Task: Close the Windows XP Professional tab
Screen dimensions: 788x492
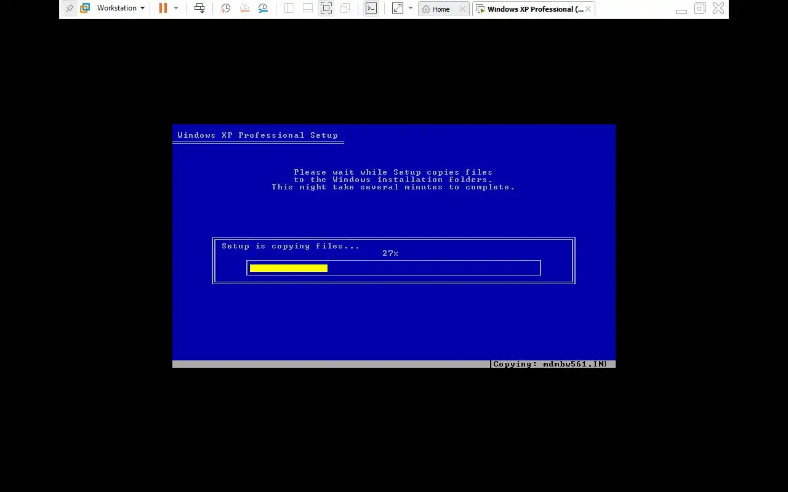Action: point(589,9)
